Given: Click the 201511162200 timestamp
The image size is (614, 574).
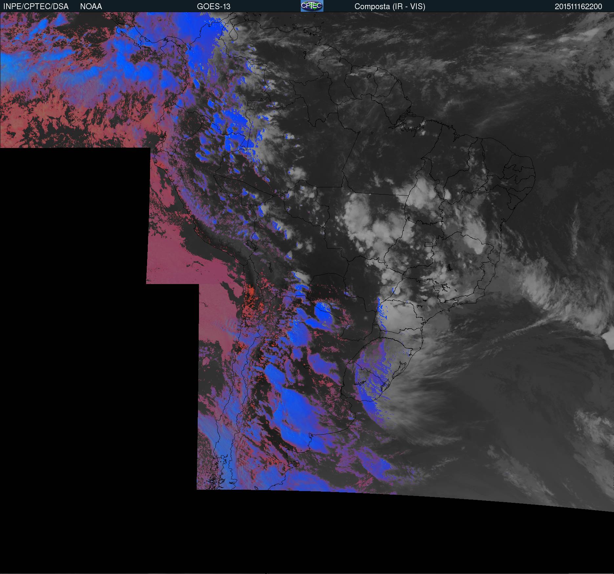Looking at the screenshot, I should [x=578, y=7].
